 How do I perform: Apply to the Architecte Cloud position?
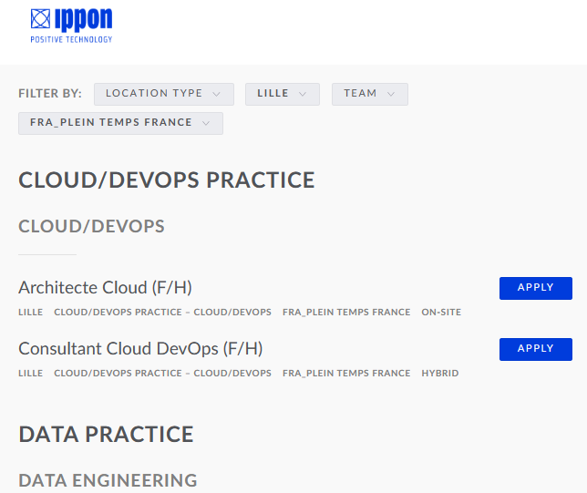(x=535, y=288)
